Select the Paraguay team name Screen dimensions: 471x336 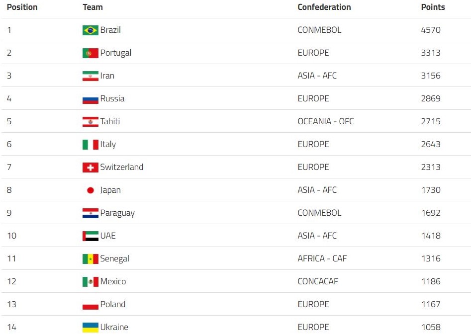[117, 213]
